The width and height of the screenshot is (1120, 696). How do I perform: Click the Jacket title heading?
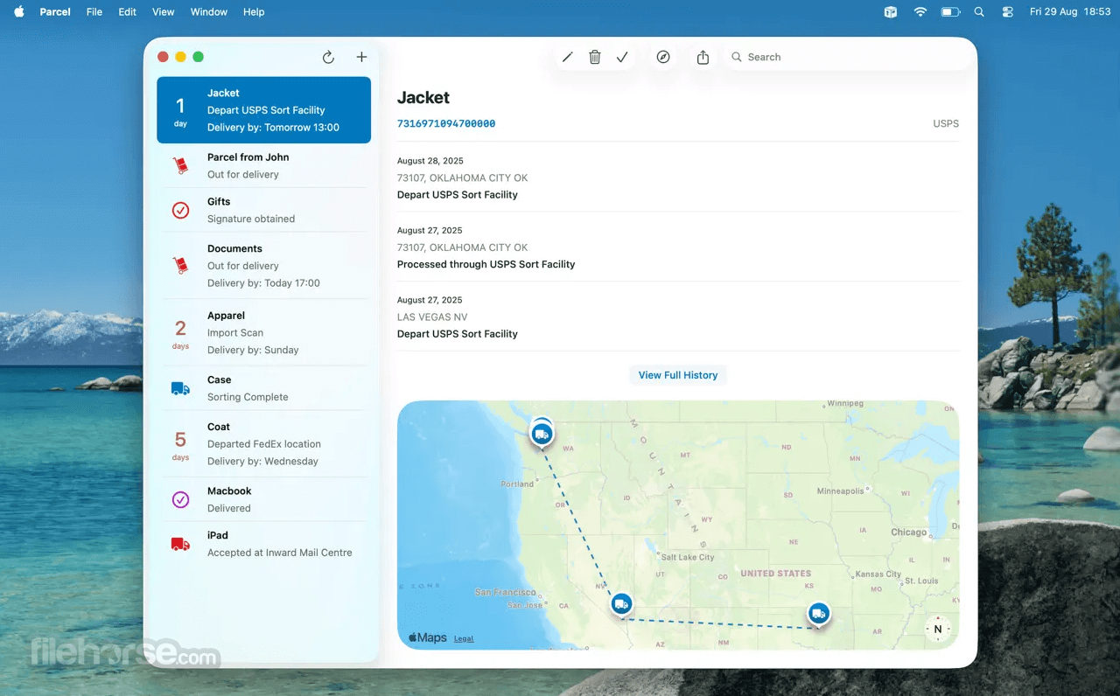tap(423, 98)
